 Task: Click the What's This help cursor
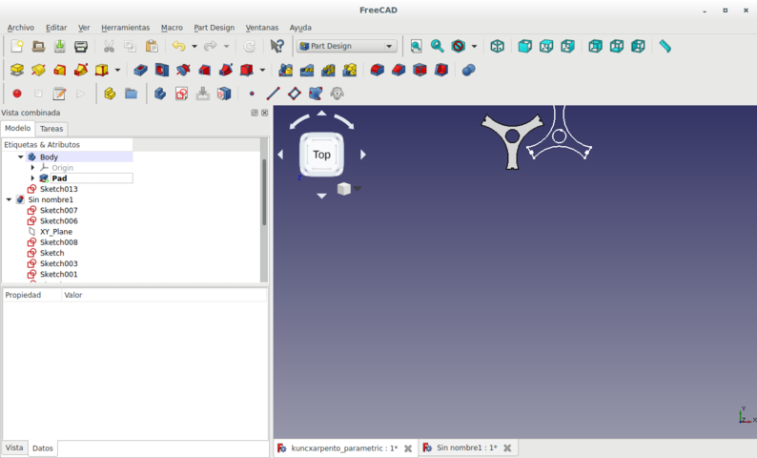(x=276, y=47)
